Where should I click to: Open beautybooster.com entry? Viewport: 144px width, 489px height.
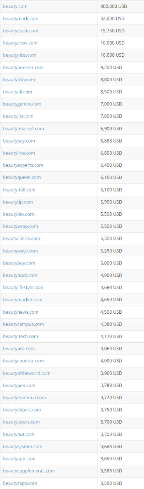point(23,67)
